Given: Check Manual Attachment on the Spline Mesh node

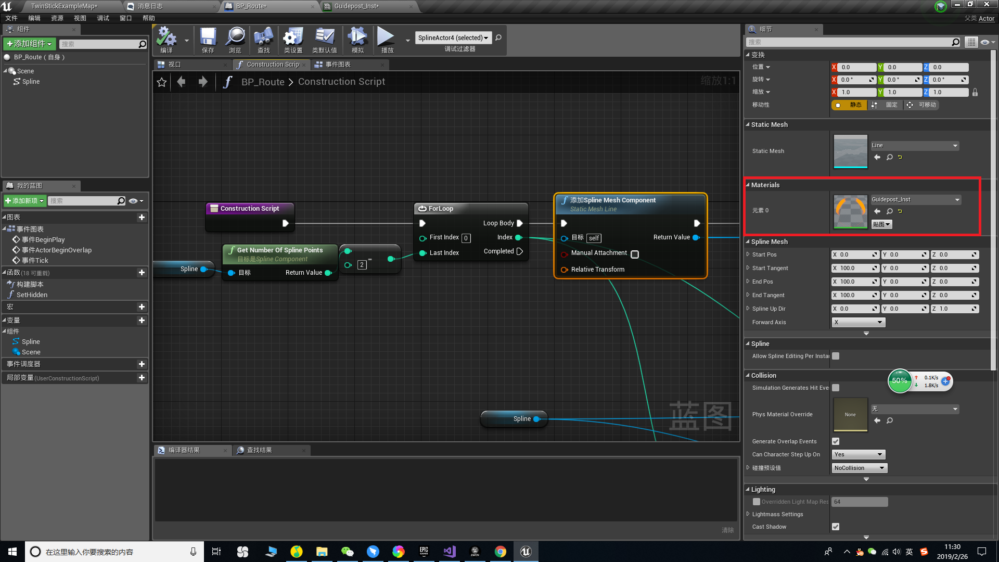Looking at the screenshot, I should coord(635,254).
